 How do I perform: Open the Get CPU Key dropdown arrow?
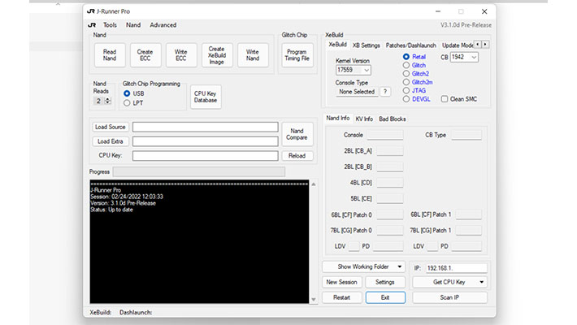(x=482, y=282)
